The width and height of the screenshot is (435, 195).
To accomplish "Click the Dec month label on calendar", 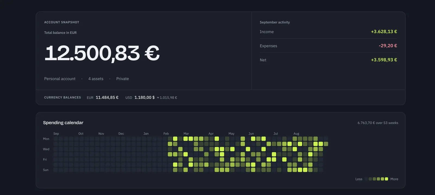I will pyautogui.click(x=121, y=134).
